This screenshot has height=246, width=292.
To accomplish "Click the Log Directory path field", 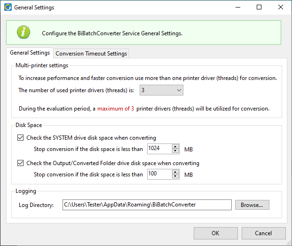I will click(x=147, y=205).
